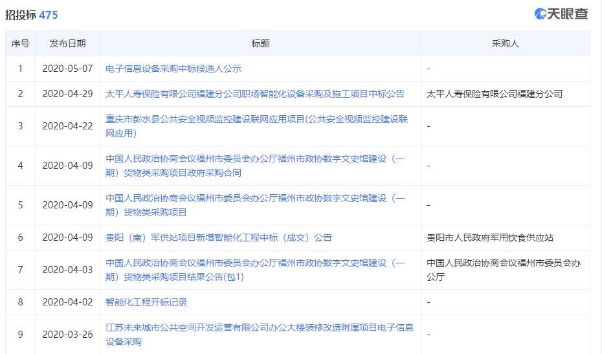Click purchaser 贵阳市人民政府军用饮食供应站 cell

(x=490, y=238)
